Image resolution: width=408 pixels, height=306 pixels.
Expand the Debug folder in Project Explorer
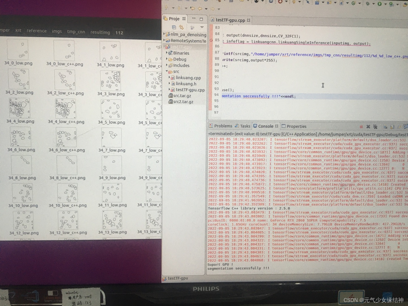167,59
